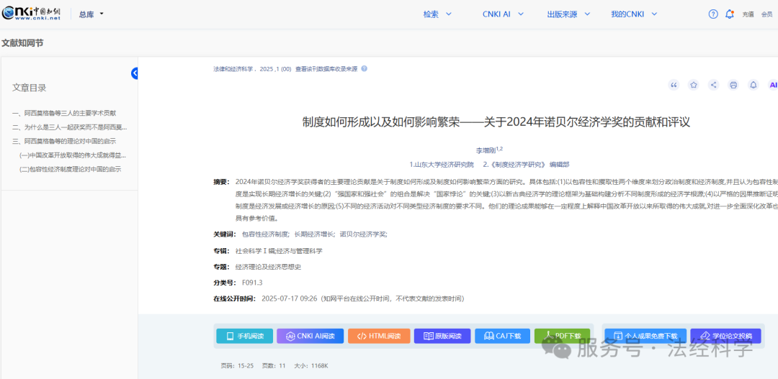Click keyword 包容性经济制度
Viewport: 778px width, 379px height.
coord(265,234)
